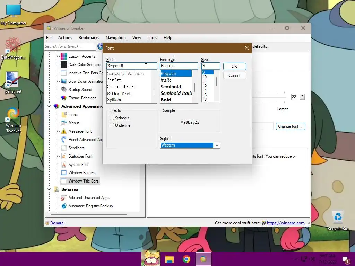The width and height of the screenshot is (355, 266).
Task: Open the paint.net desktop shortcut
Action: (x=14, y=82)
